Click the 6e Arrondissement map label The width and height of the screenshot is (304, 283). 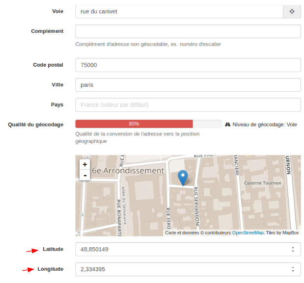pos(128,171)
